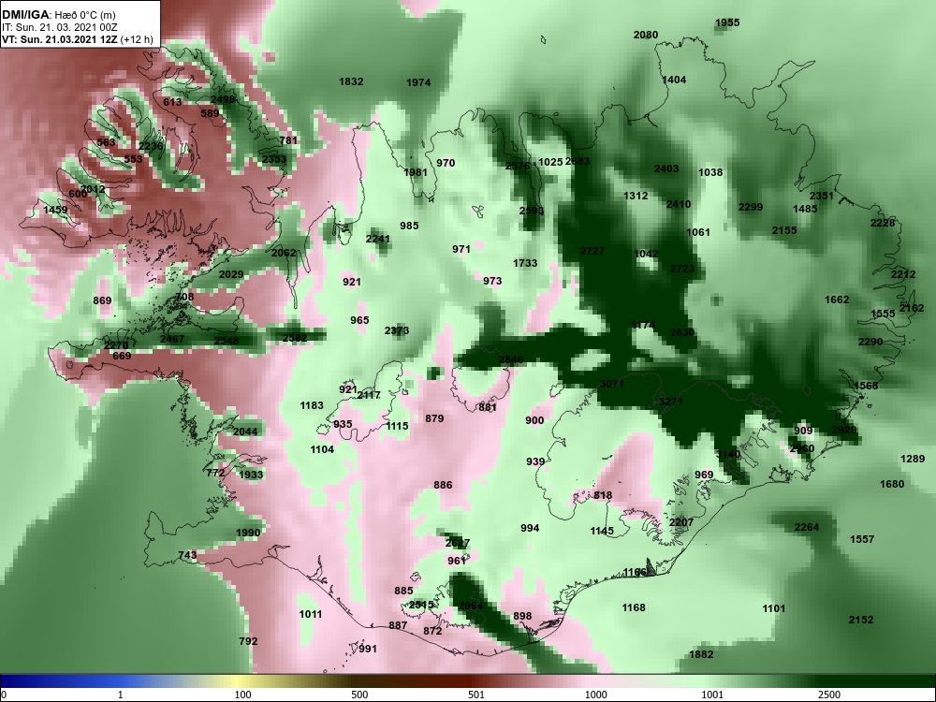Select the height value 3071
Viewport: 936px width, 702px height.
pyautogui.click(x=612, y=383)
